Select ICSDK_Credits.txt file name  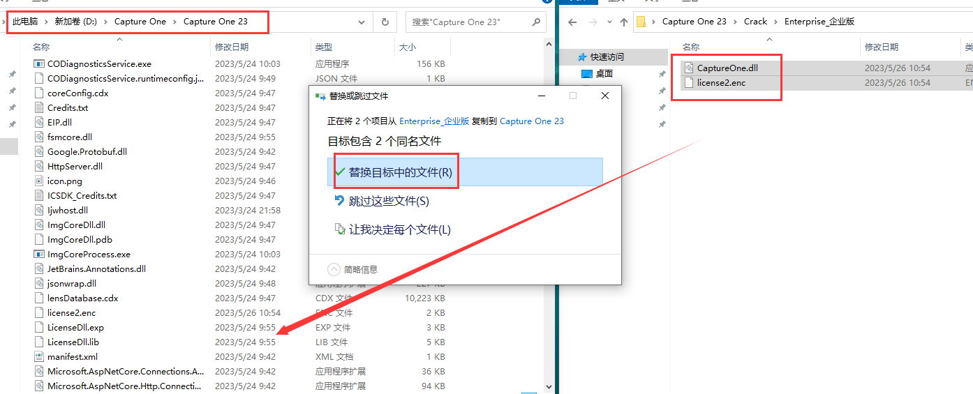[82, 196]
